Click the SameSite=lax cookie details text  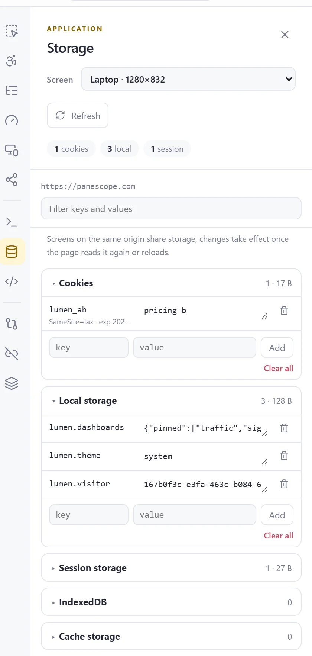(90, 322)
